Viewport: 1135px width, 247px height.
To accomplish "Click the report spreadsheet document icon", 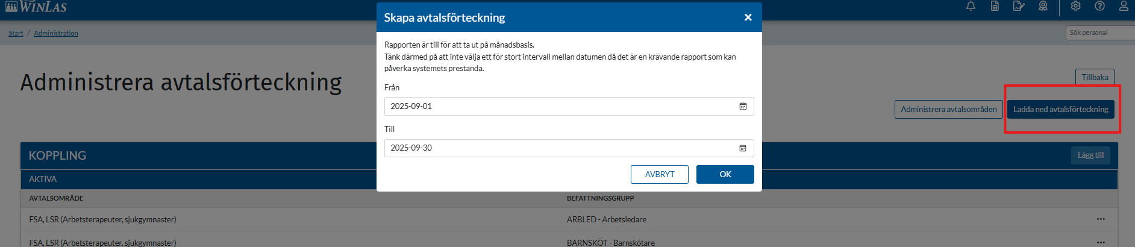I will click(995, 6).
